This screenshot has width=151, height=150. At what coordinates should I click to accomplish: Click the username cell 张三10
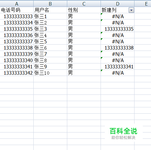click(50, 73)
